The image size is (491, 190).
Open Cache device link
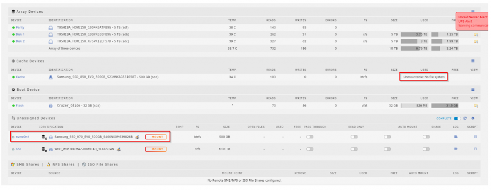click(x=20, y=77)
